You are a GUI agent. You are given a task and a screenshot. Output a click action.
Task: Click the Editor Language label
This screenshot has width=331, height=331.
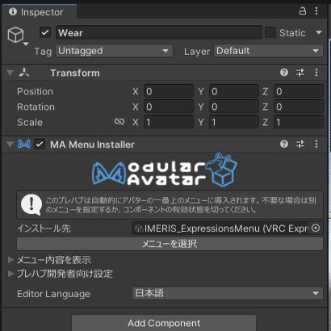point(53,294)
